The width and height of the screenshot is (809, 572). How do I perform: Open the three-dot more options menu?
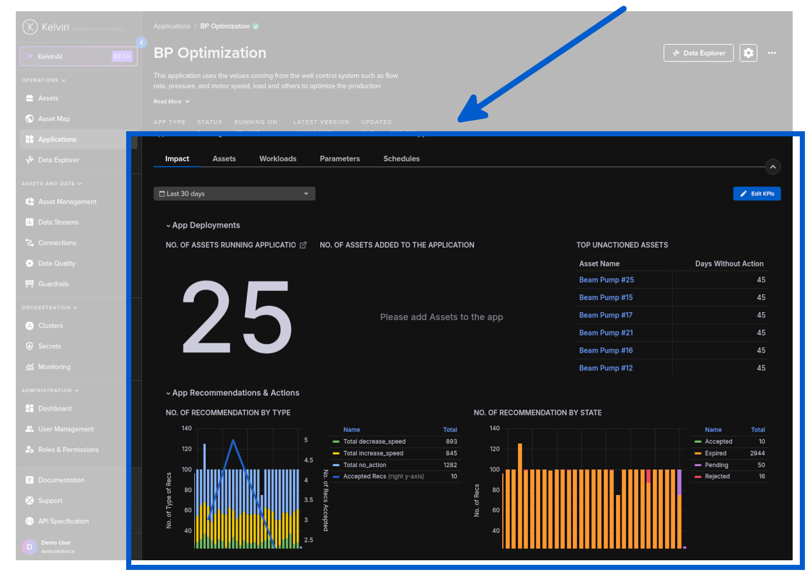coord(772,53)
